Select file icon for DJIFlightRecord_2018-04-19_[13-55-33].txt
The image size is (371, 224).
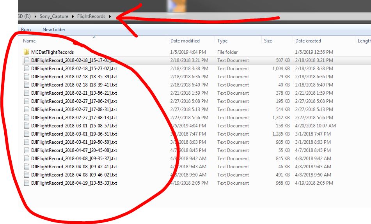[27, 183]
